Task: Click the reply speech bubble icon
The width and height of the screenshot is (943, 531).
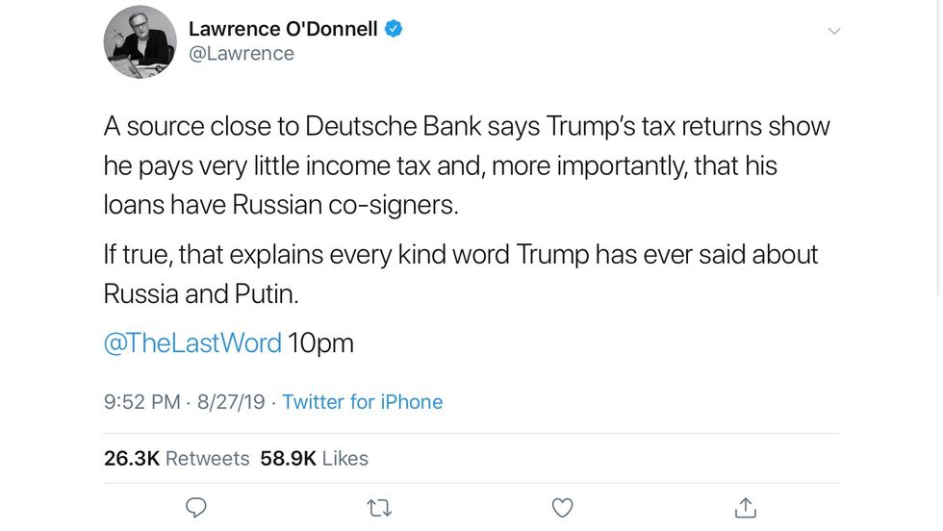Action: [195, 507]
